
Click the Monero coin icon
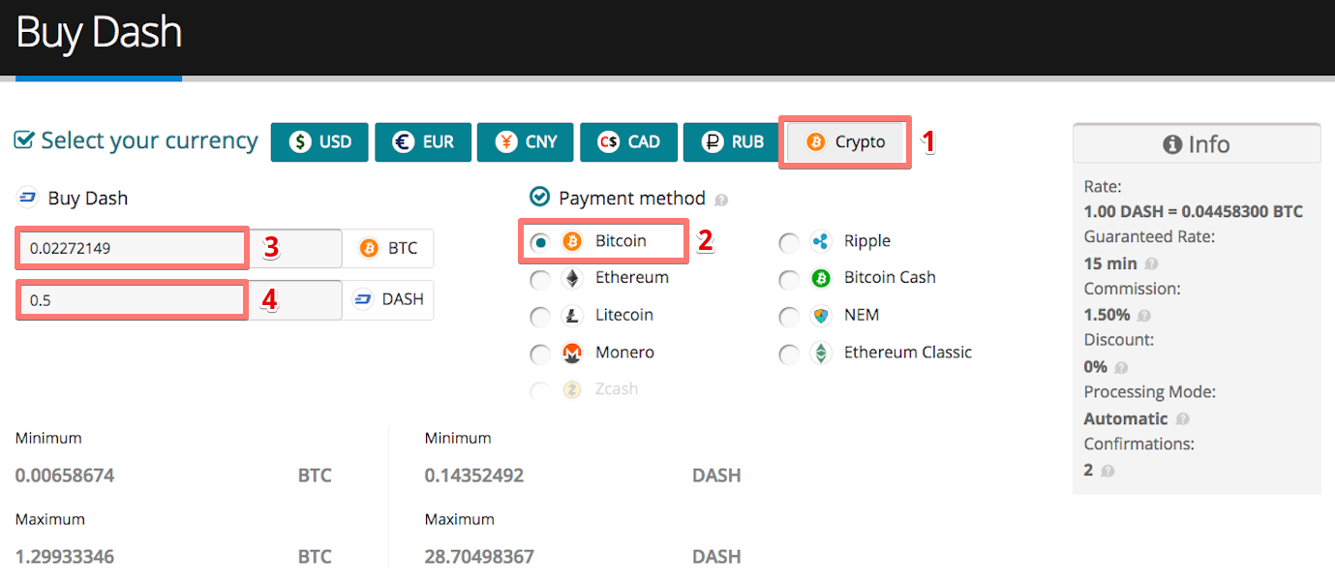572,354
